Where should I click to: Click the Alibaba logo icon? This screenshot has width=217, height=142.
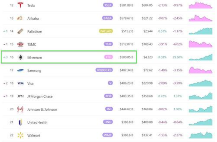[x=20, y=18]
